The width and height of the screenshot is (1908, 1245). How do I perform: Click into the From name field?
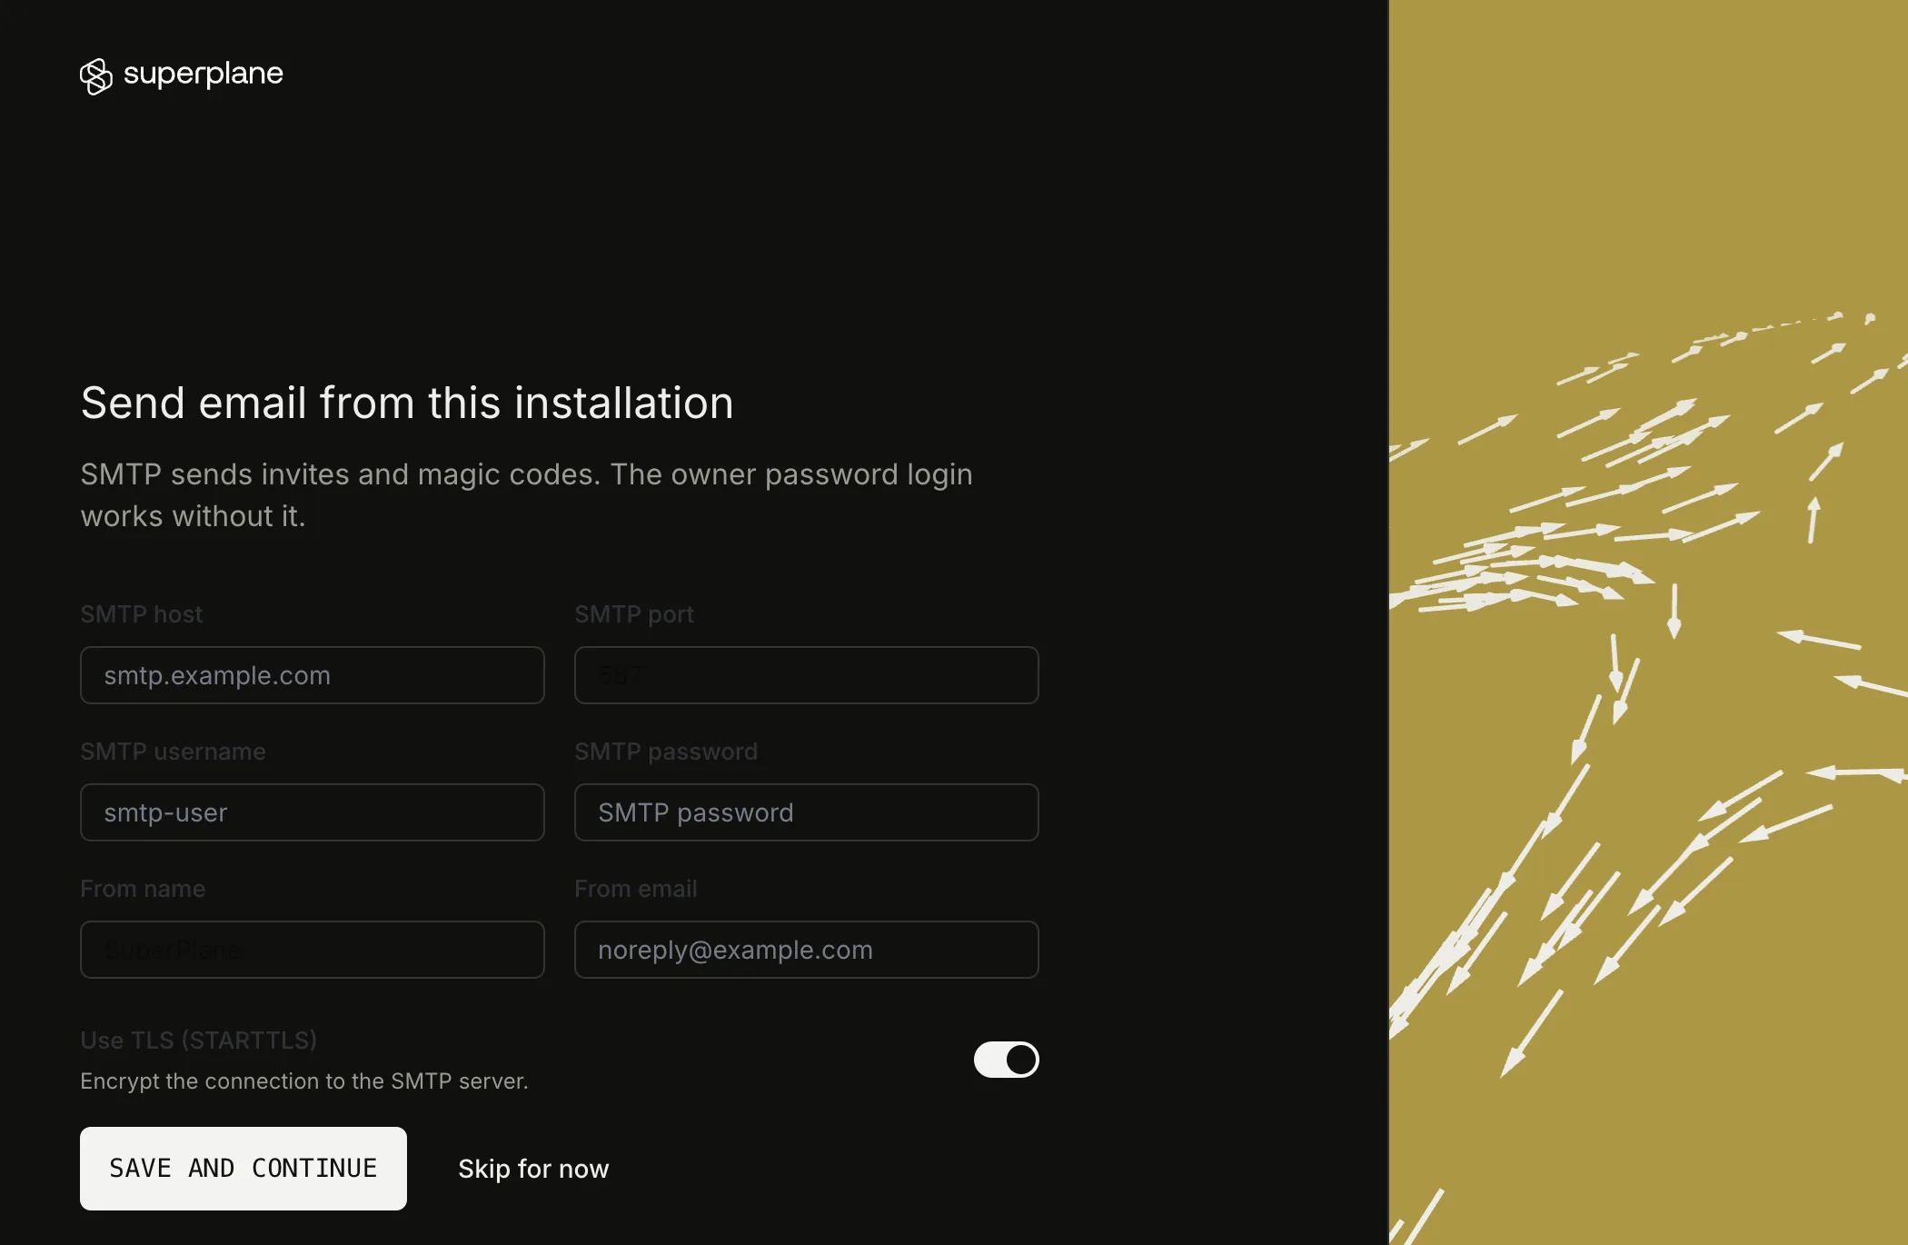point(312,950)
